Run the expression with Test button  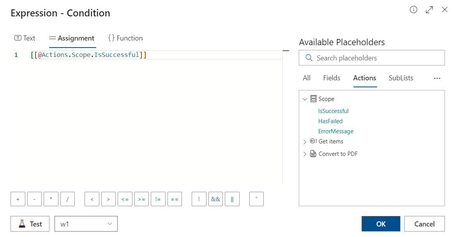coord(30,224)
